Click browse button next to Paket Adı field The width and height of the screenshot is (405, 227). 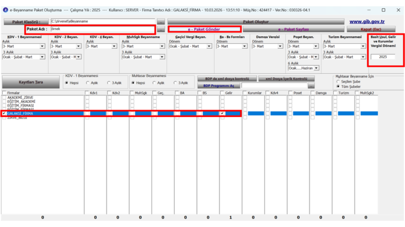[x=161, y=29]
